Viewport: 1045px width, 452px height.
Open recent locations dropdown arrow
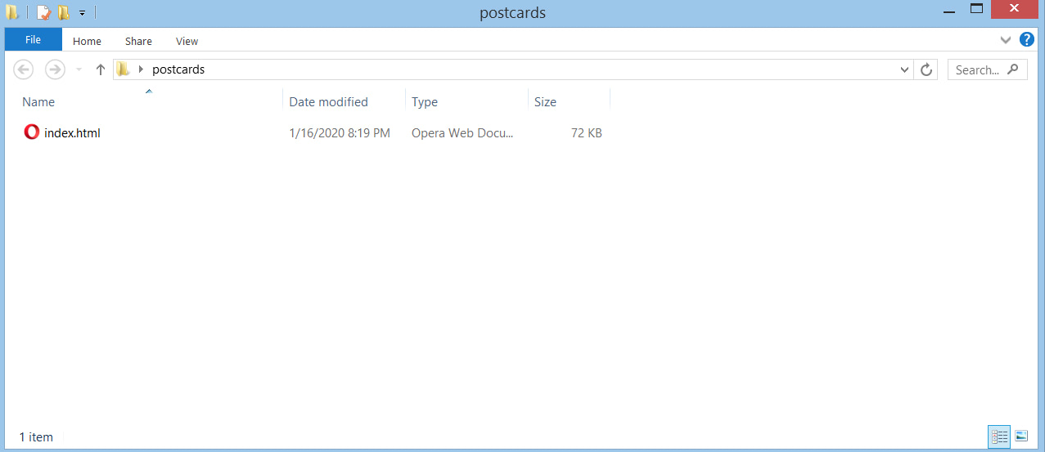pos(79,70)
